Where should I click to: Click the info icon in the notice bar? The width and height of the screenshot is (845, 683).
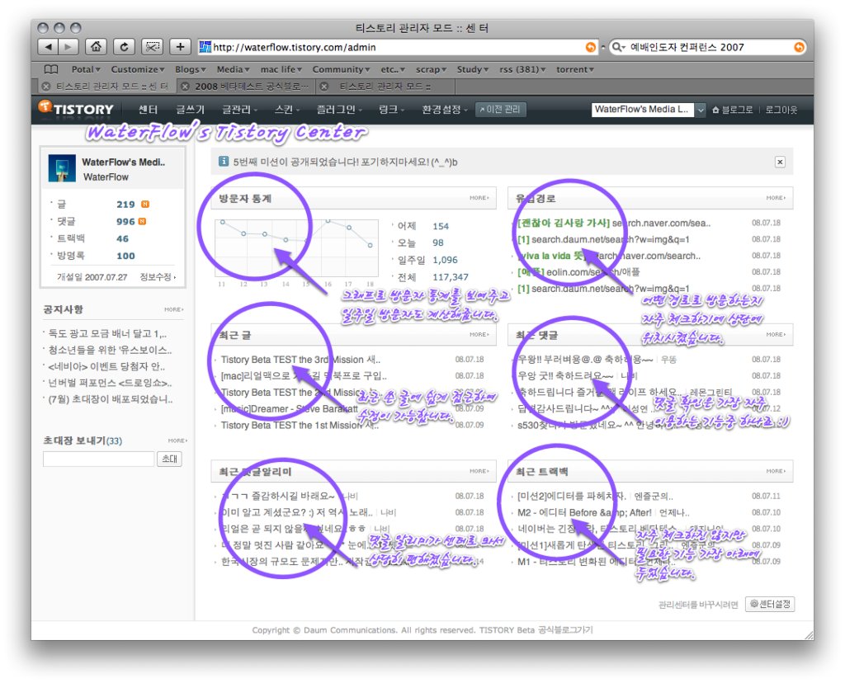click(223, 161)
